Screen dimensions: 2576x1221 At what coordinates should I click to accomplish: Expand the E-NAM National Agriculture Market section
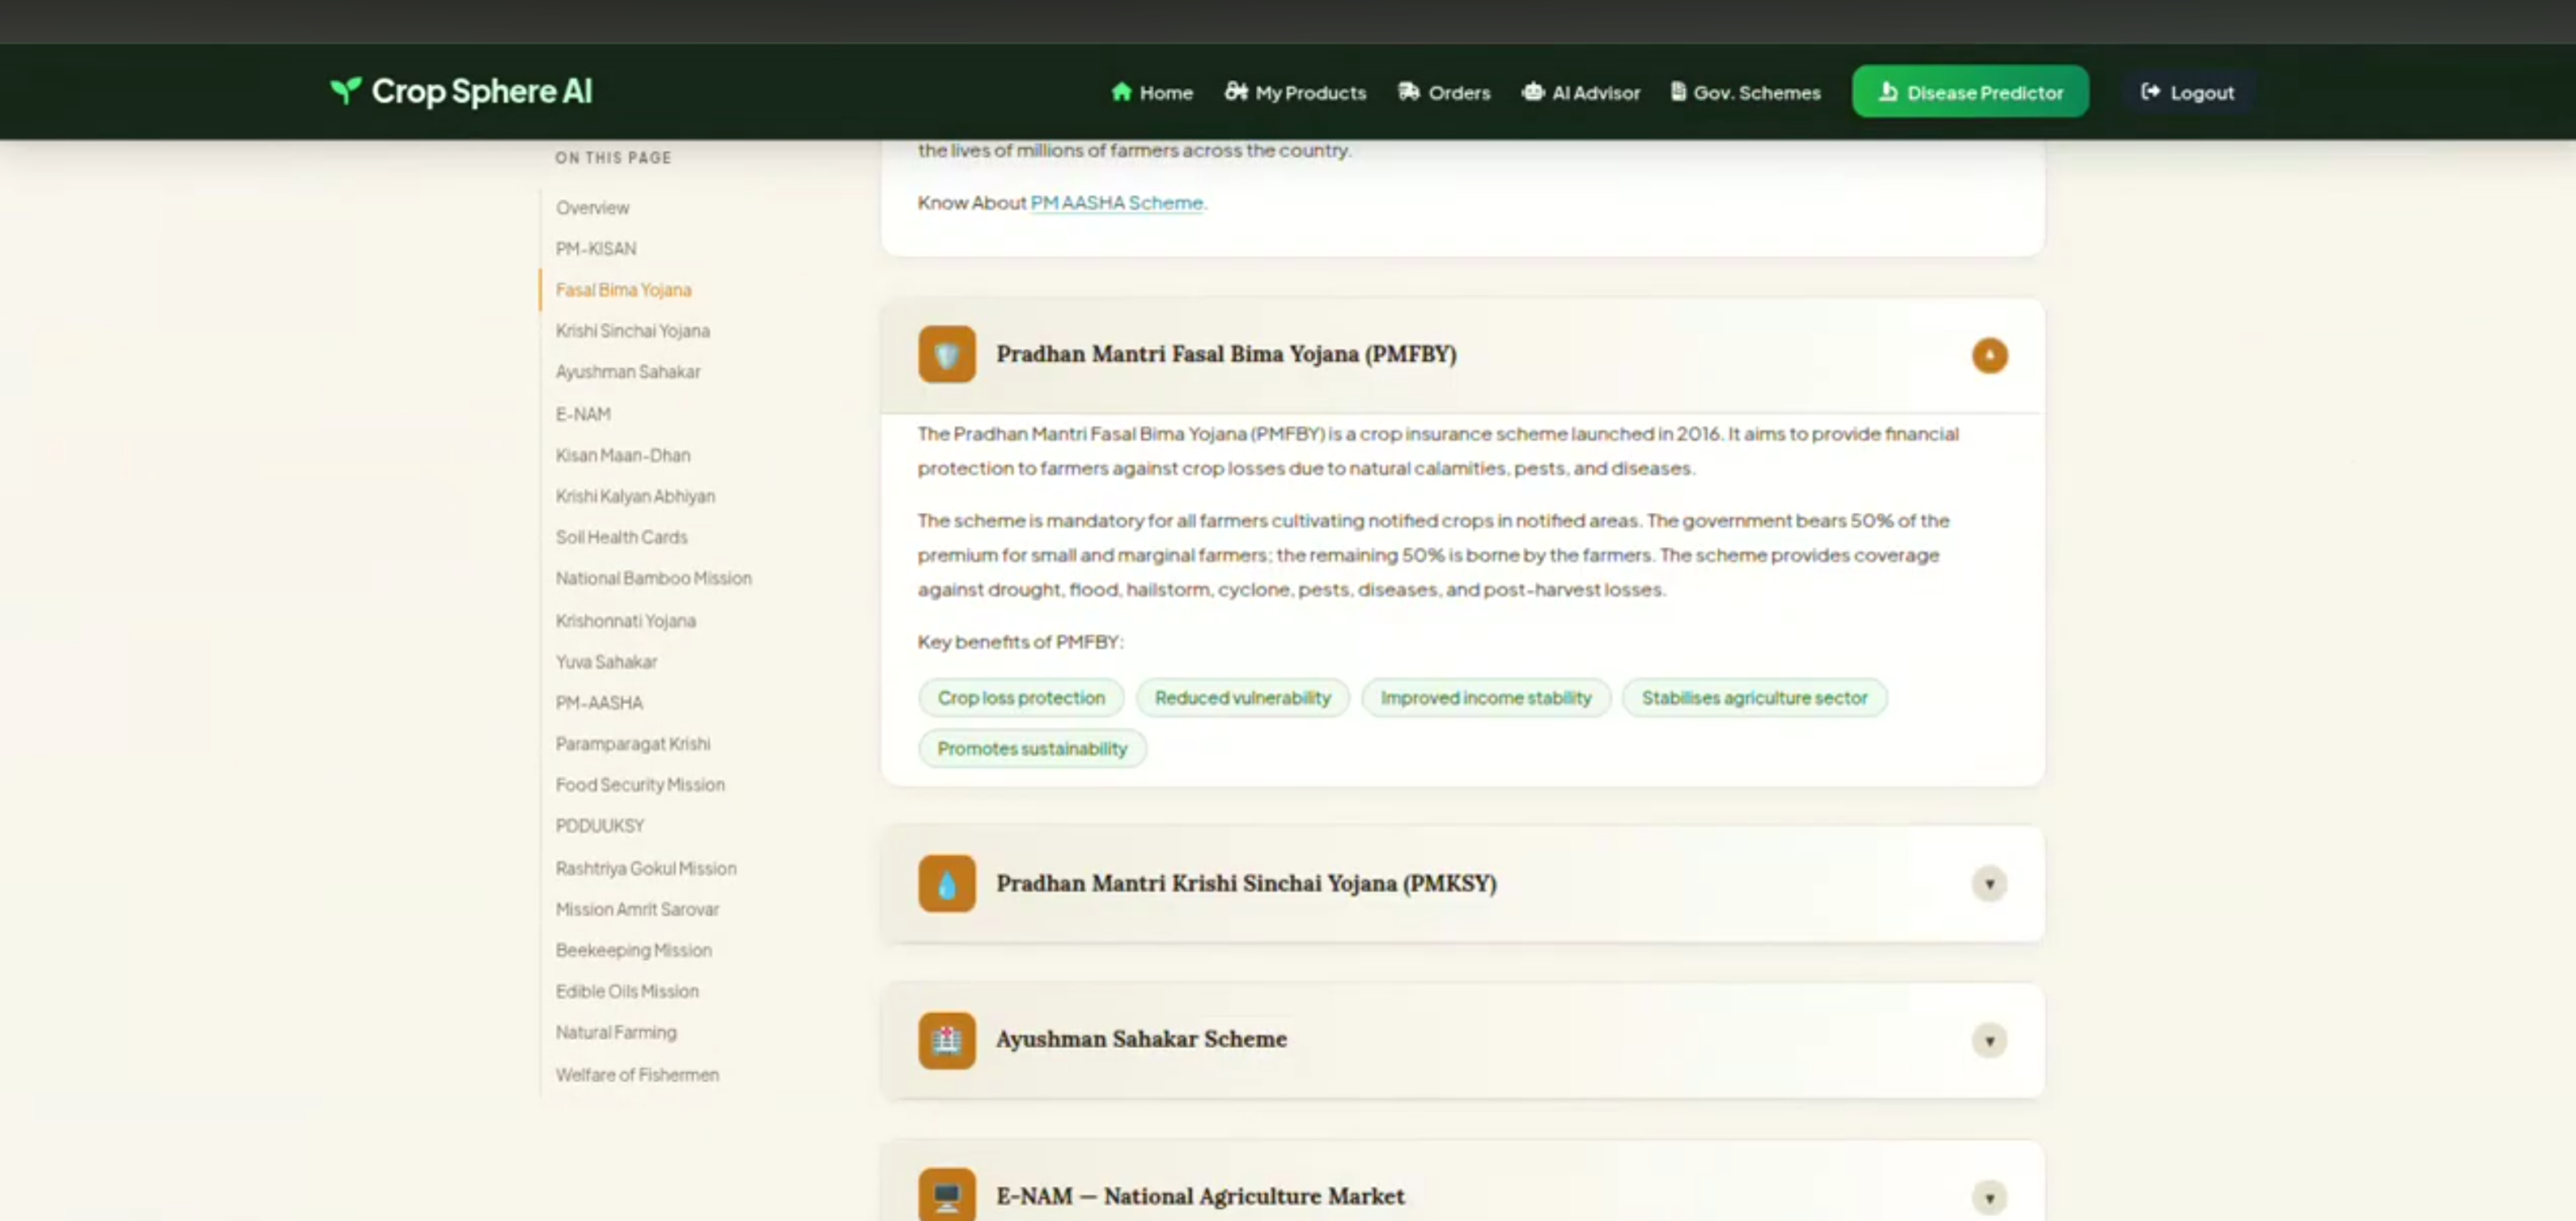tap(1989, 1197)
